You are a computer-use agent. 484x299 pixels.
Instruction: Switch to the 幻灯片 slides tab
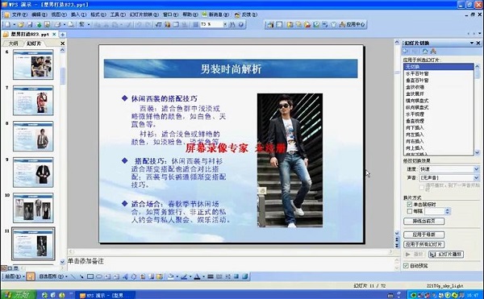(33, 44)
